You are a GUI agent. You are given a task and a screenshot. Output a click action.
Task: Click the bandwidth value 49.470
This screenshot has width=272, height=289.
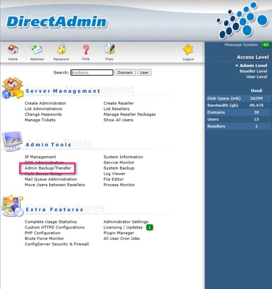coord(256,105)
